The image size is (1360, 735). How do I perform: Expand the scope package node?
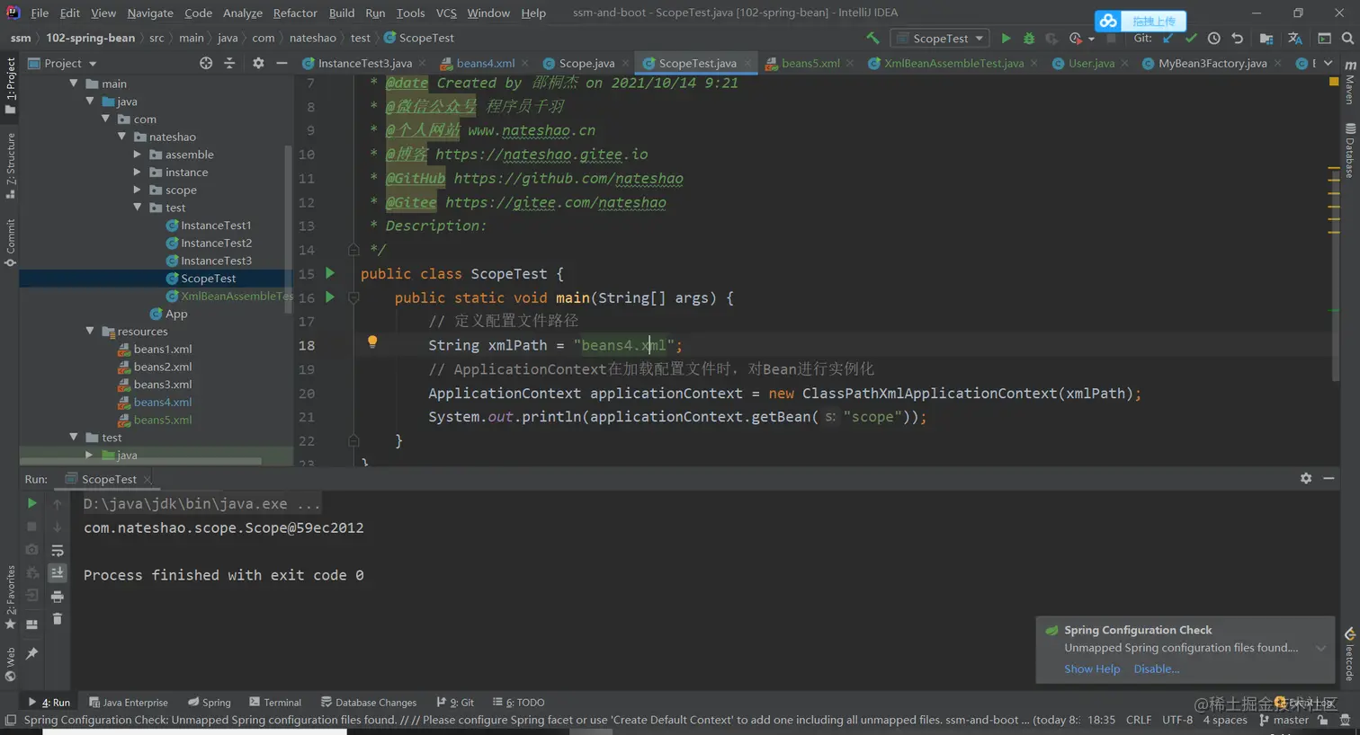click(137, 190)
